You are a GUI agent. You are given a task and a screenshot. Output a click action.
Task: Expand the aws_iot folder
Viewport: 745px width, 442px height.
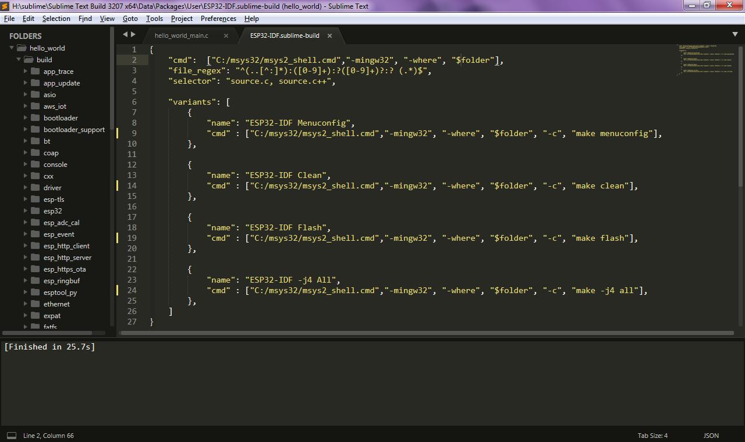click(x=26, y=106)
